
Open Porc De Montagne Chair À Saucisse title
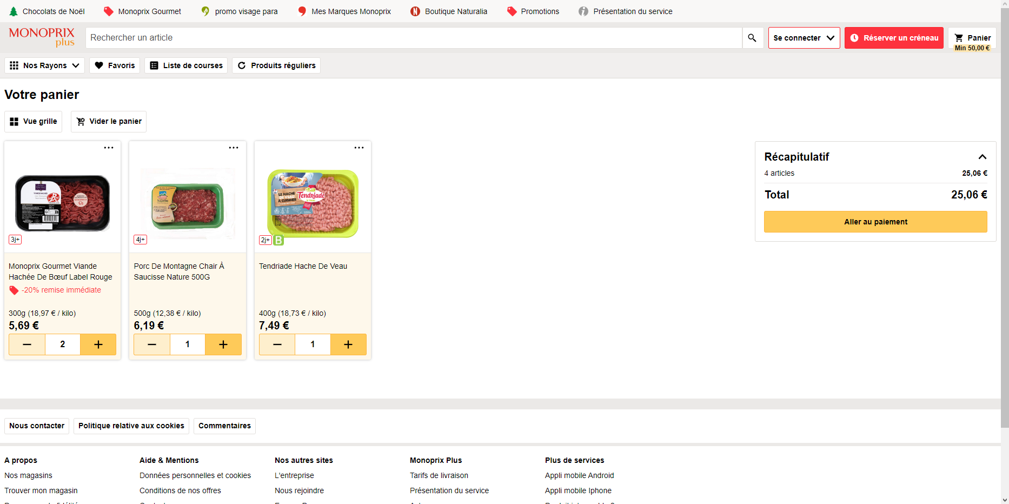coord(179,271)
